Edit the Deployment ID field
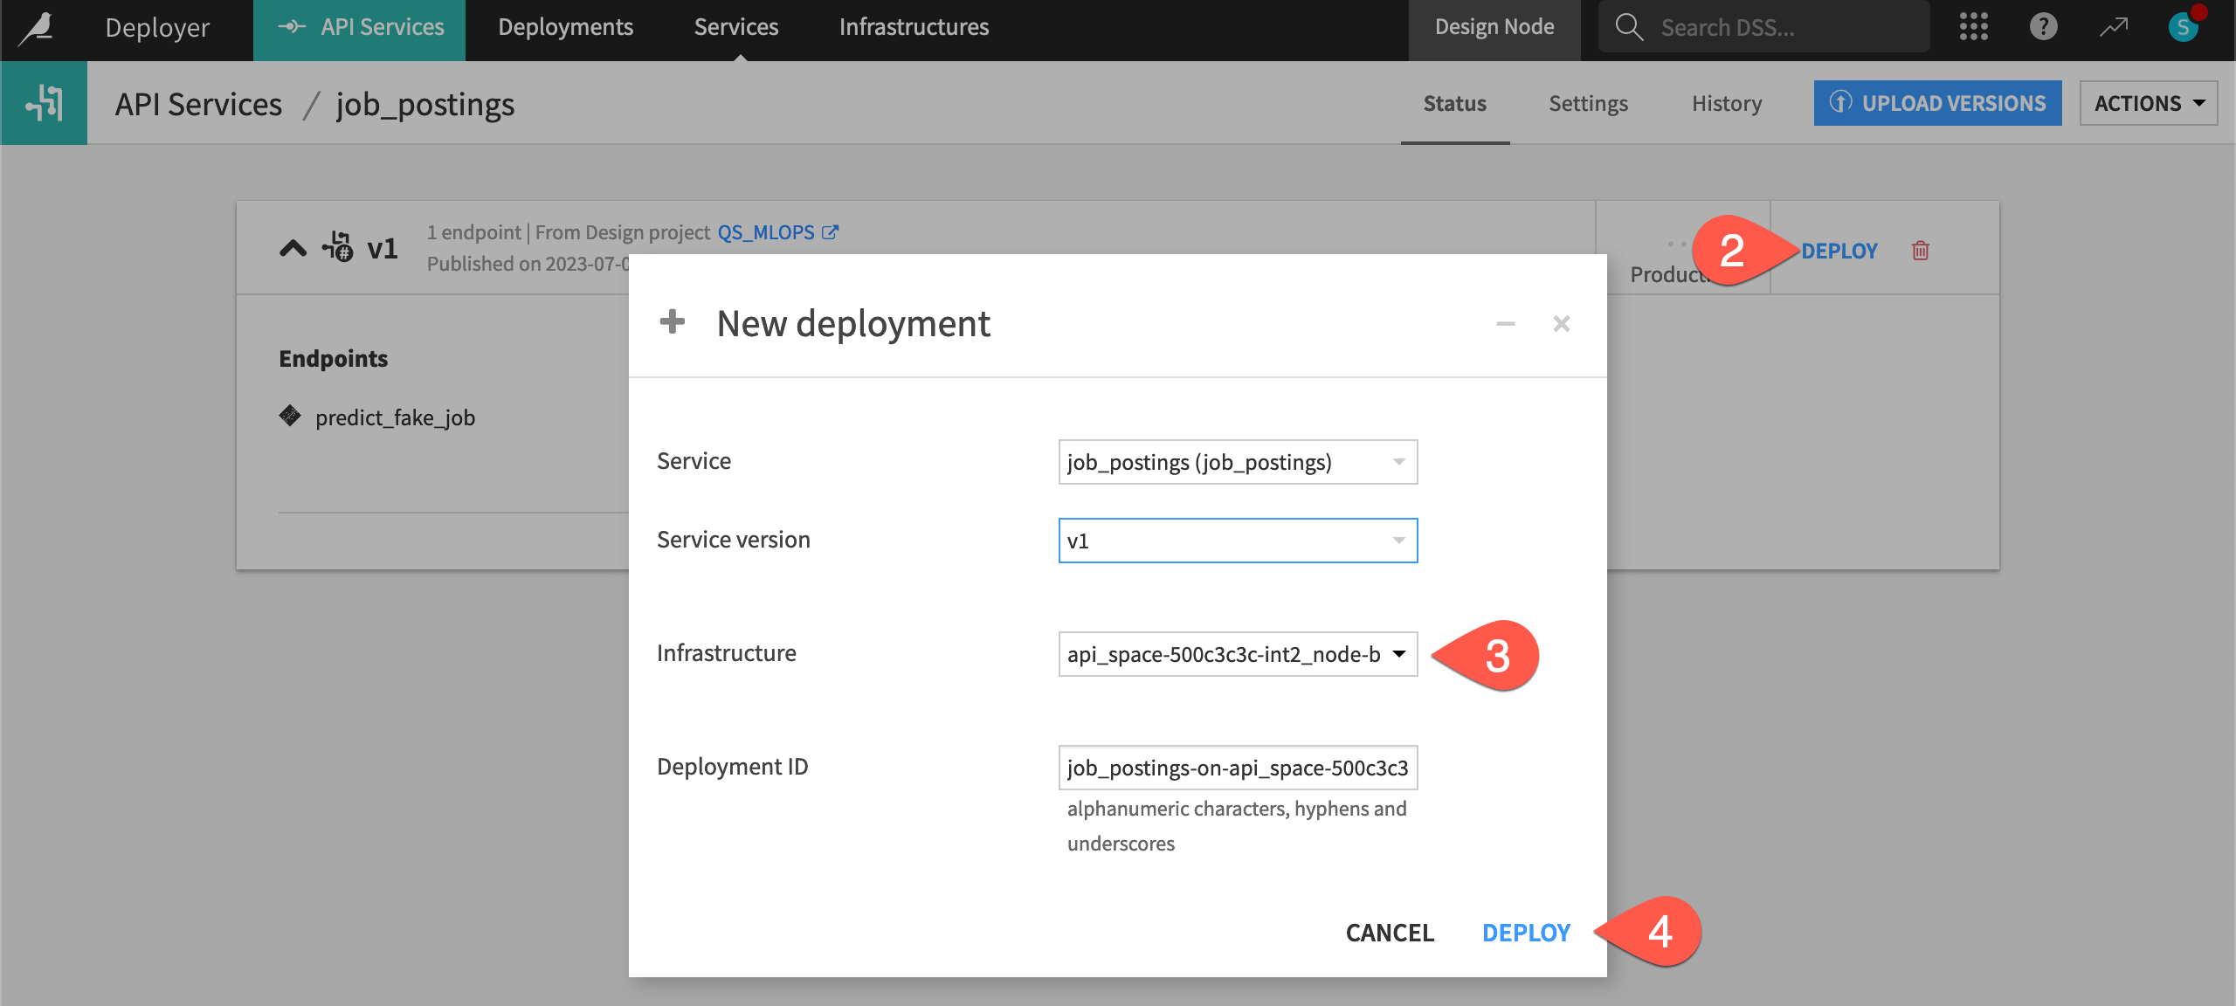Viewport: 2236px width, 1006px height. coord(1238,768)
